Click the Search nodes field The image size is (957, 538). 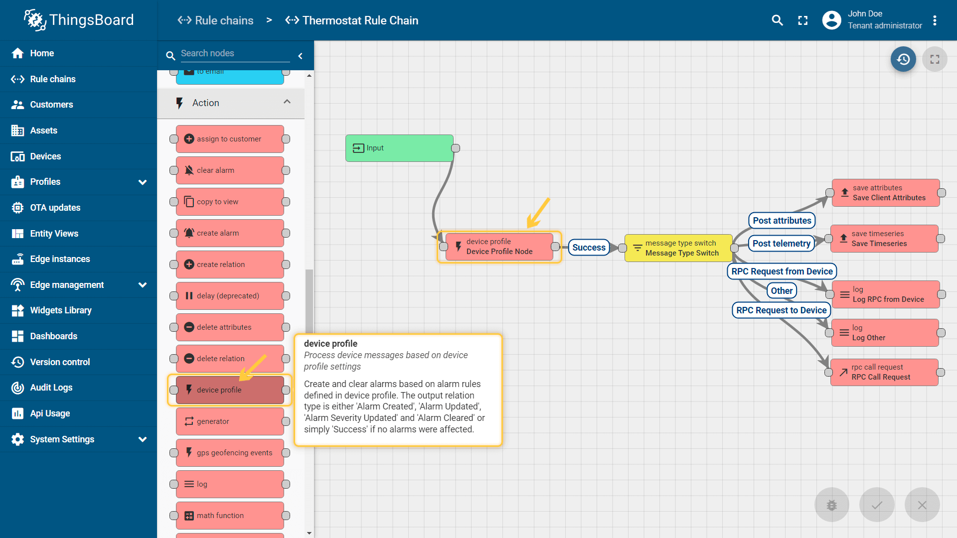click(x=235, y=53)
